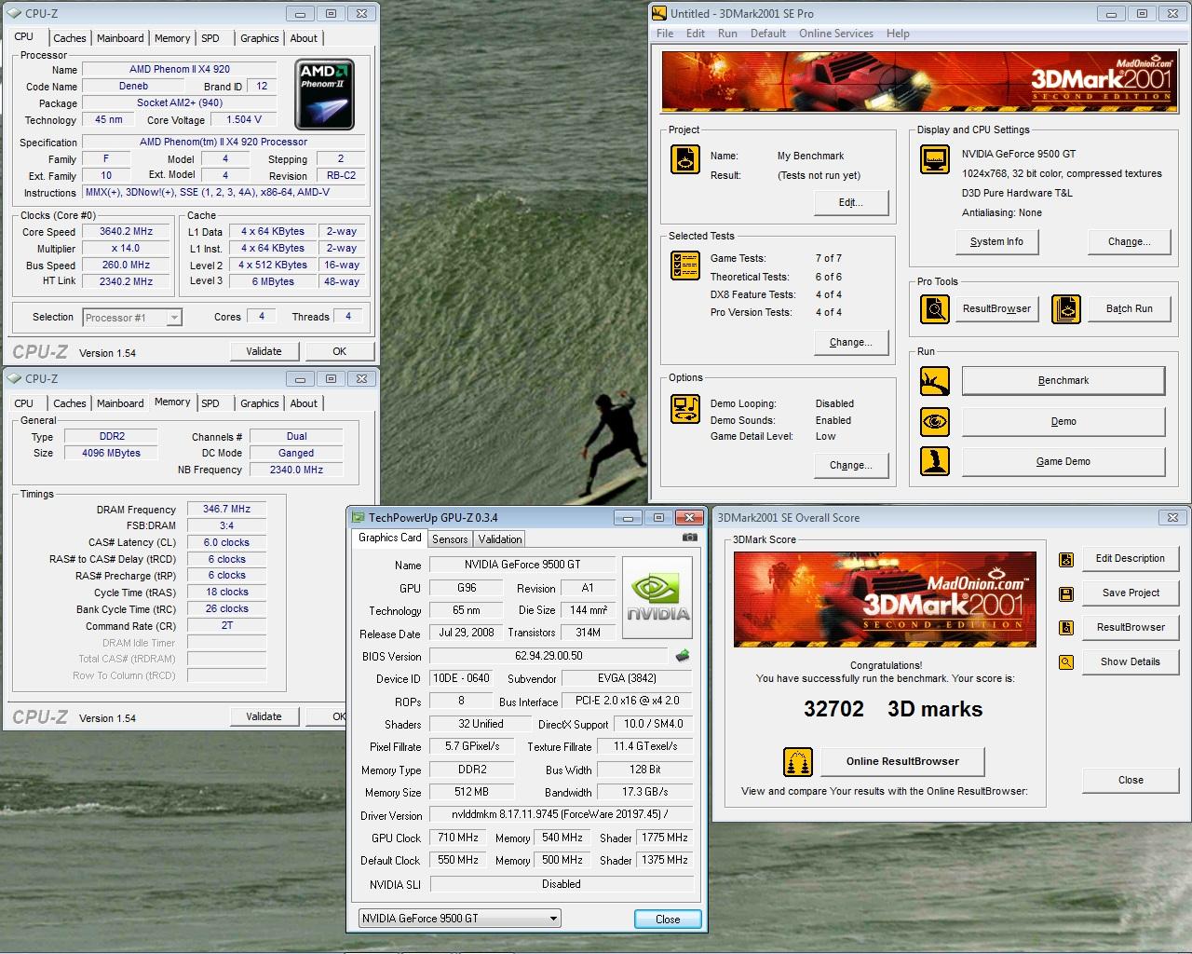1192x954 pixels.
Task: Click the Game Demo button
Action: (1063, 461)
